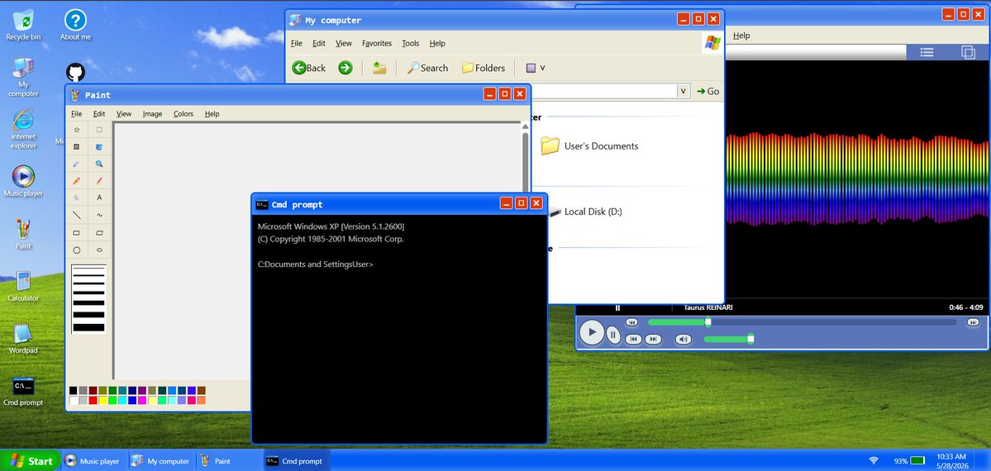Start playback with the large Play button
This screenshot has height=471, width=991.
(x=592, y=332)
